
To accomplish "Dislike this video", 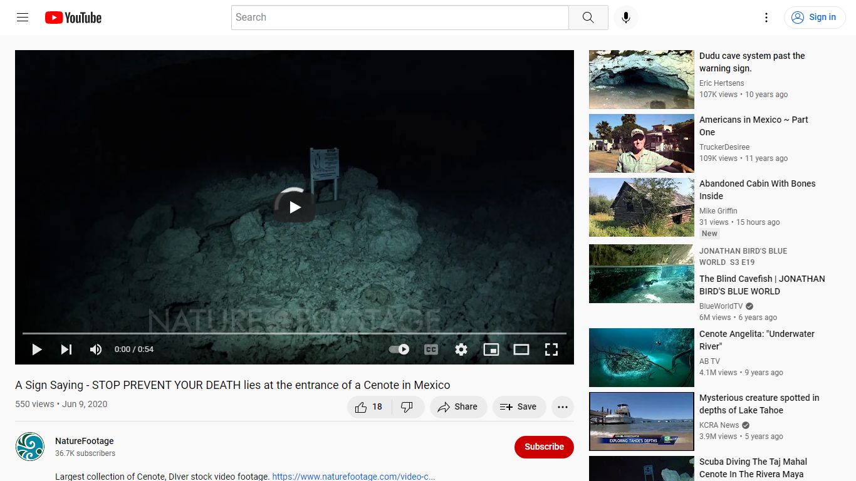I will tap(407, 407).
